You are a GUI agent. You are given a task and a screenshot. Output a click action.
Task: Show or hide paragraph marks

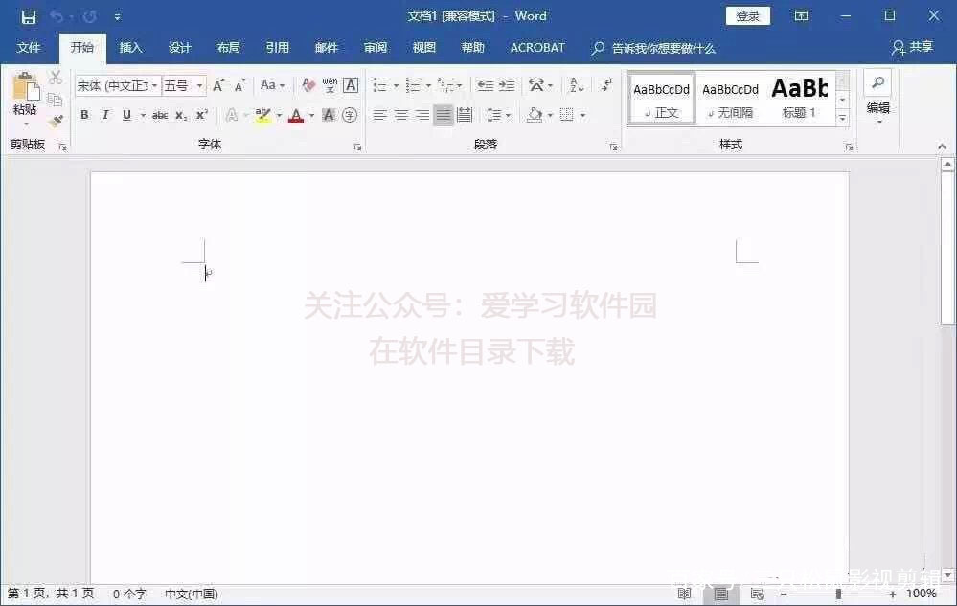[606, 85]
